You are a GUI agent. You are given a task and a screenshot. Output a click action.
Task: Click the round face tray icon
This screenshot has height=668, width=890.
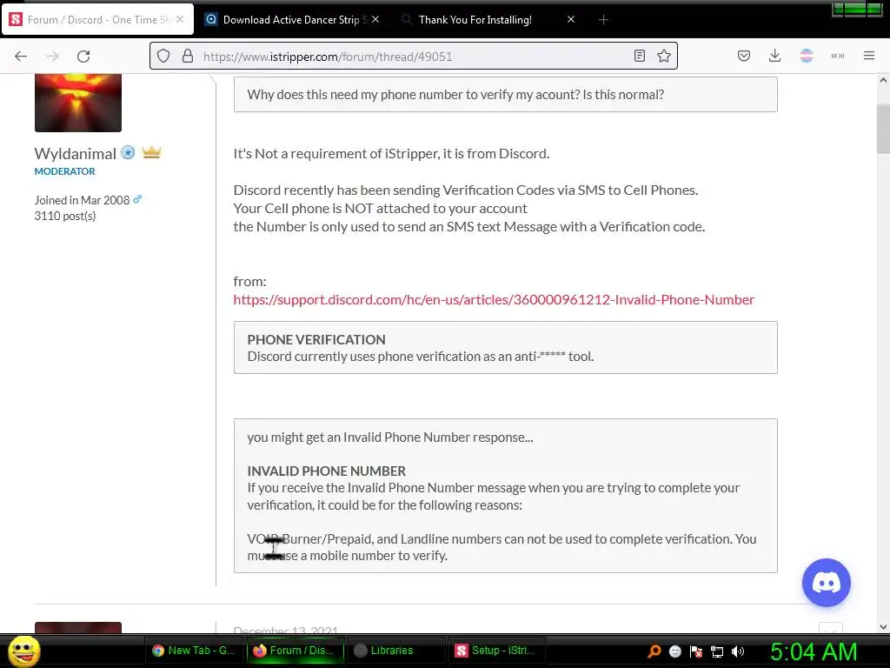tap(674, 651)
